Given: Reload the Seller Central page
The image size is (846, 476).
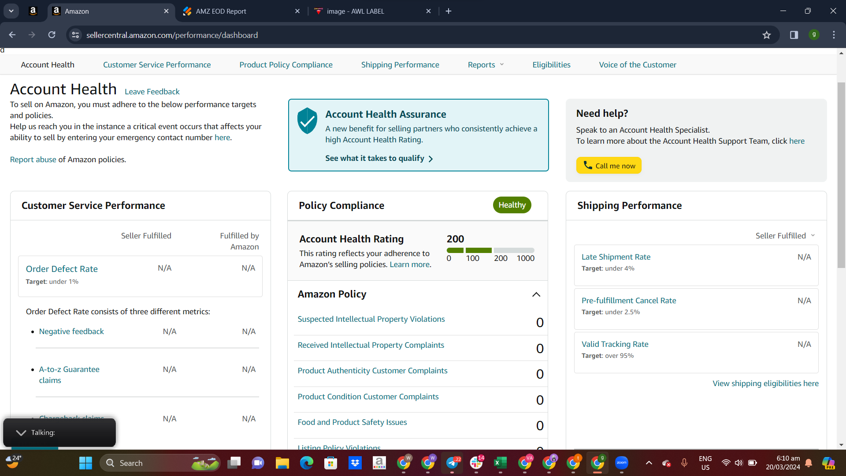Looking at the screenshot, I should point(52,35).
